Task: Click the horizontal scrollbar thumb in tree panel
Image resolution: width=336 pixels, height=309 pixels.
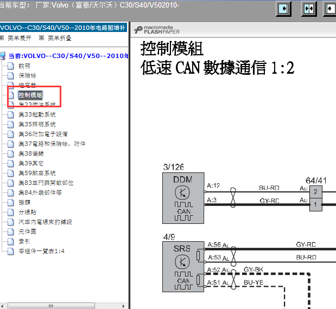Action: pyautogui.click(x=51, y=306)
